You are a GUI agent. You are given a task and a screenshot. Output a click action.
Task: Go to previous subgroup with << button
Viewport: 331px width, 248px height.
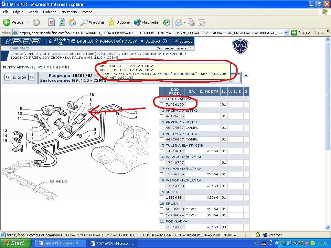click(x=8, y=77)
